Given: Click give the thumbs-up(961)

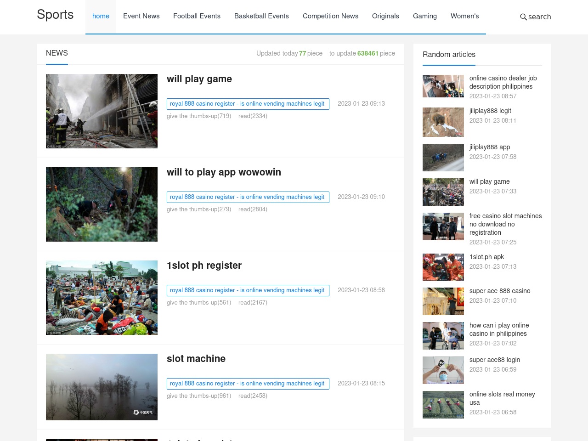Looking at the screenshot, I should click(x=199, y=396).
